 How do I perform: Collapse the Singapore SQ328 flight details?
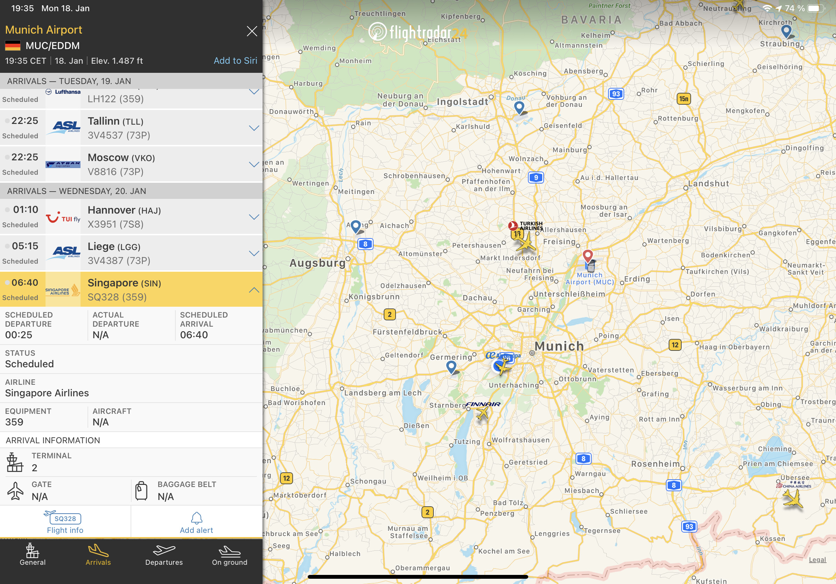[x=254, y=290]
